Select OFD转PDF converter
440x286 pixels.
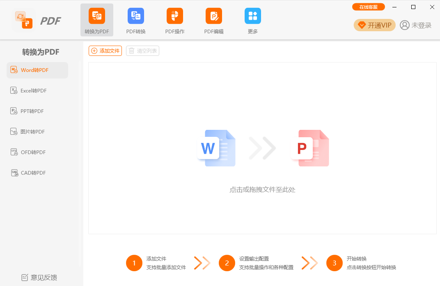33,152
